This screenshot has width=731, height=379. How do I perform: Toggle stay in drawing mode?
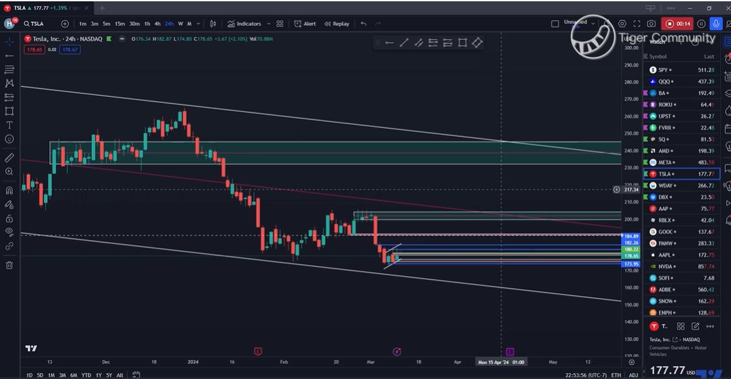point(9,204)
